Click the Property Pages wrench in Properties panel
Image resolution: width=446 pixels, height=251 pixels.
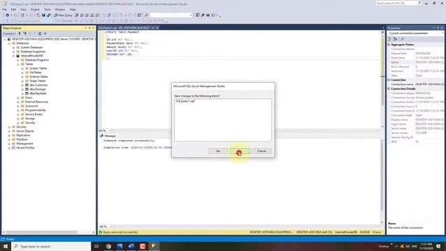pos(402,39)
